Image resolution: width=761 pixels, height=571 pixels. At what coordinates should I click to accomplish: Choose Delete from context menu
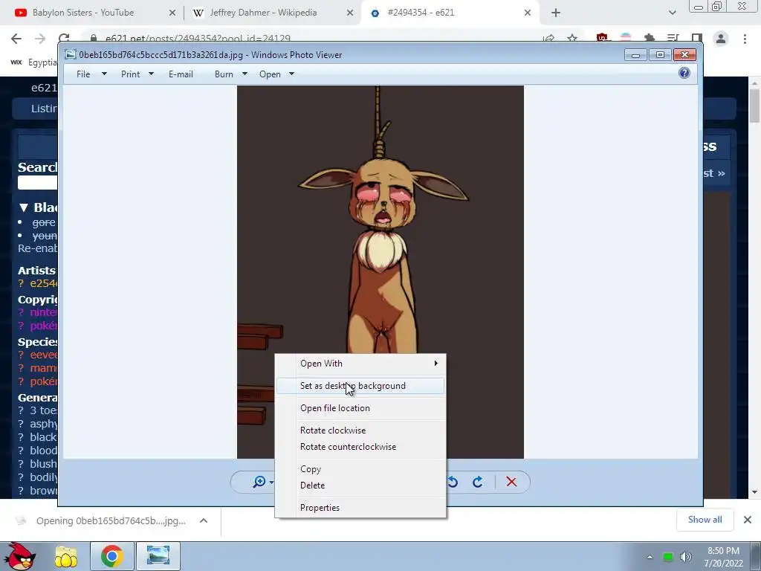[360, 485]
